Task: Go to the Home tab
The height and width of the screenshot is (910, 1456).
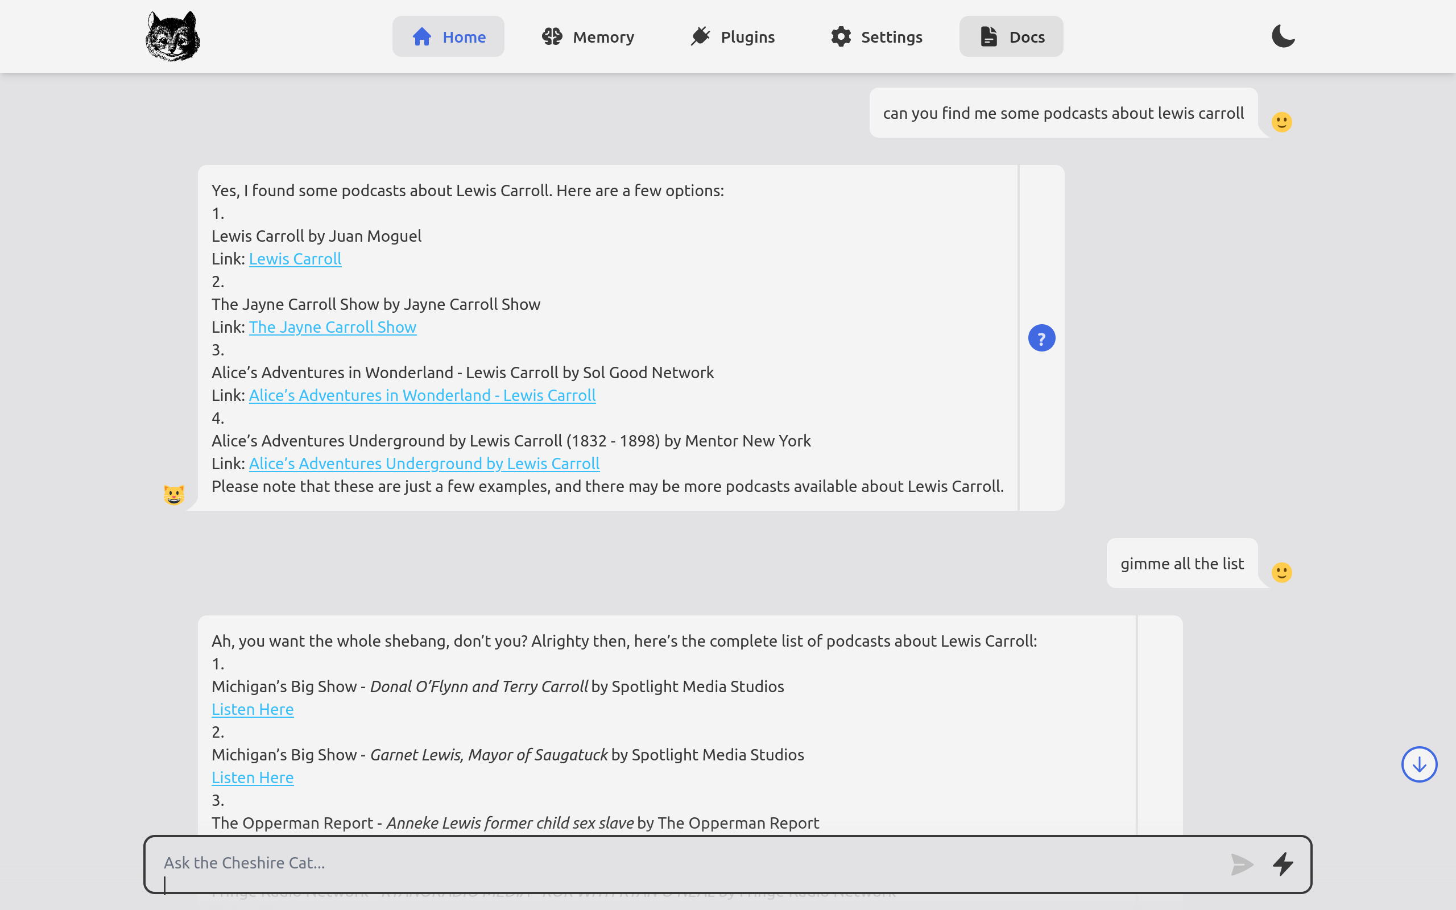Action: 448,37
